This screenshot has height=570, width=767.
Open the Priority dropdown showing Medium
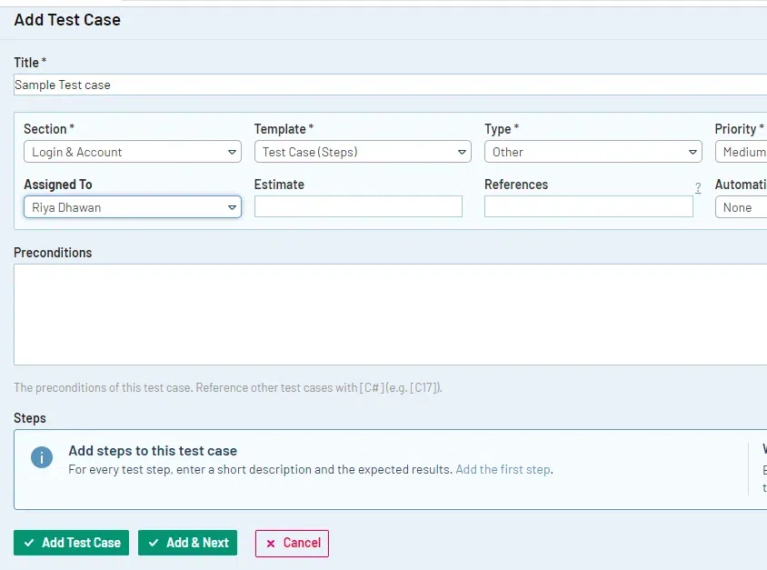742,152
